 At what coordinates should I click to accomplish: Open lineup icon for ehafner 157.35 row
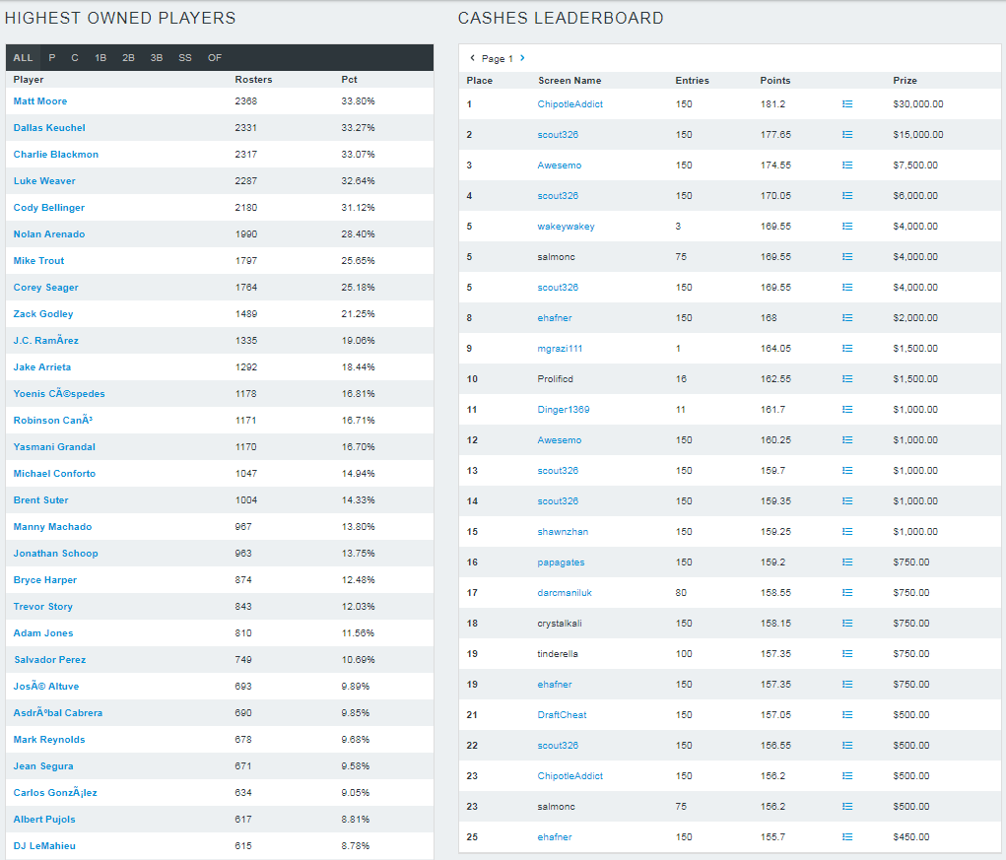pos(847,685)
